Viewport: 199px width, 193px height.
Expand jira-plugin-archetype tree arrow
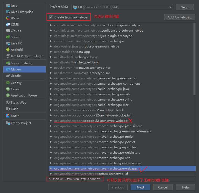51,36
